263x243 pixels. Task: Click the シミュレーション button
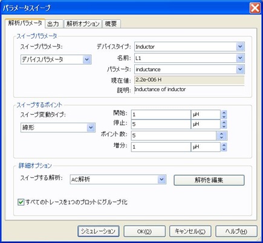[x=99, y=231]
